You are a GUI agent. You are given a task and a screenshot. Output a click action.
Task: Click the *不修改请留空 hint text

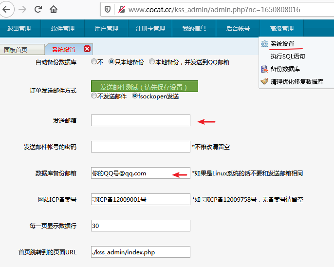pyautogui.click(x=211, y=147)
